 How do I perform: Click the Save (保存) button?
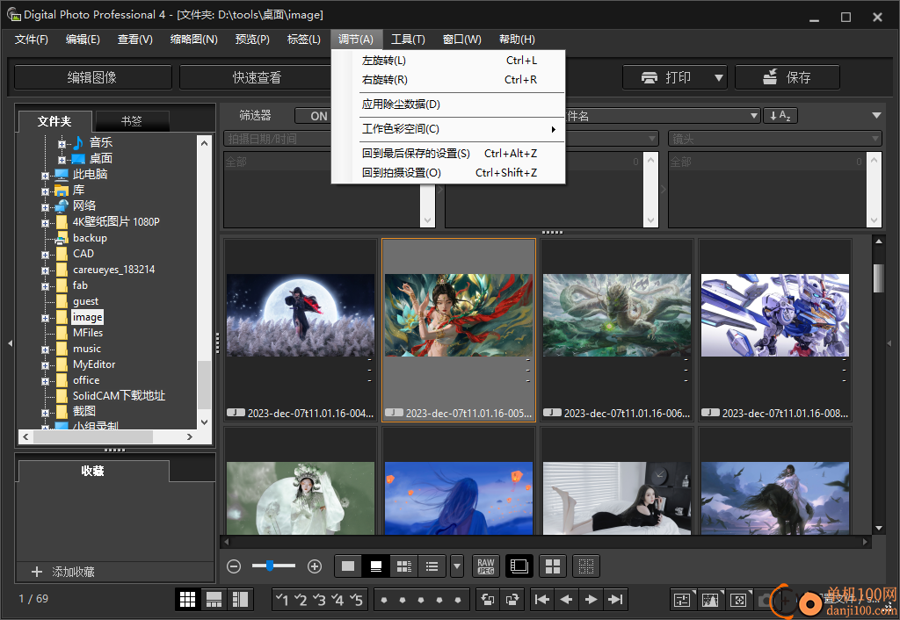(787, 77)
